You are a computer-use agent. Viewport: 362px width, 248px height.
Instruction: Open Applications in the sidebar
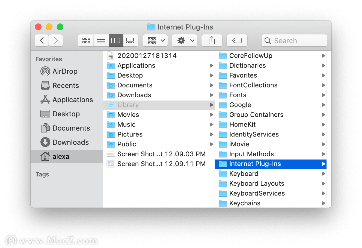pyautogui.click(x=67, y=100)
